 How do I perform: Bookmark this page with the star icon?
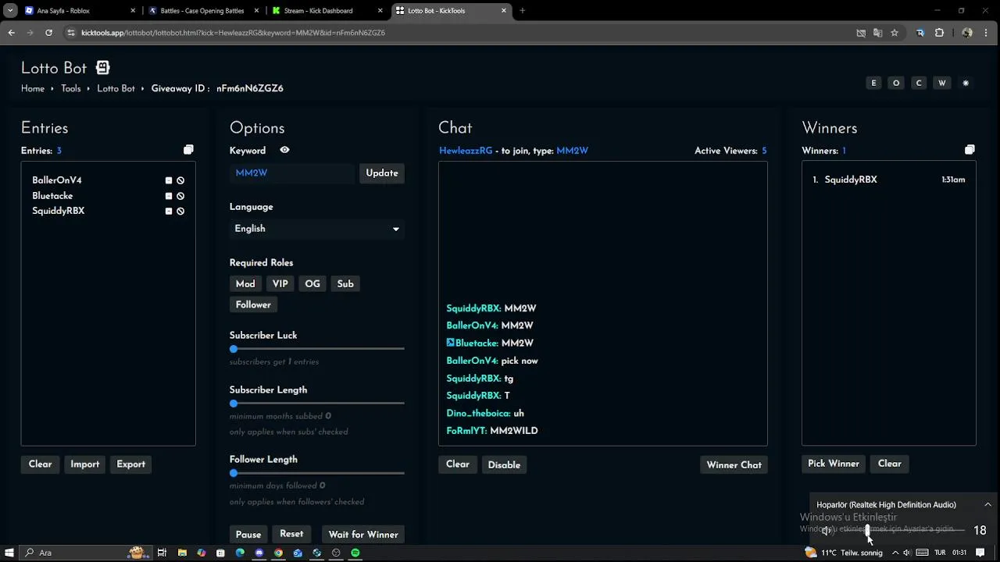point(895,33)
